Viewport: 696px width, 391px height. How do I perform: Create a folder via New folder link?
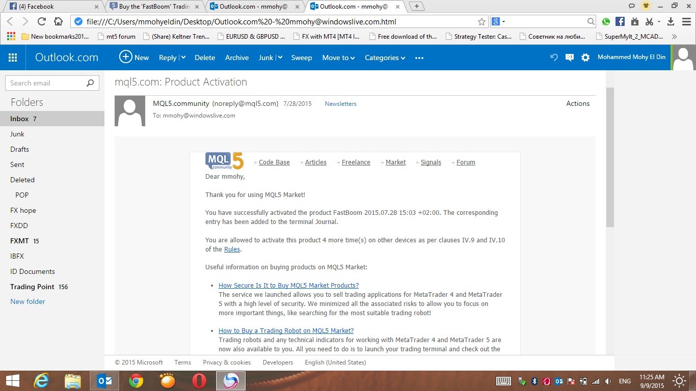click(28, 301)
